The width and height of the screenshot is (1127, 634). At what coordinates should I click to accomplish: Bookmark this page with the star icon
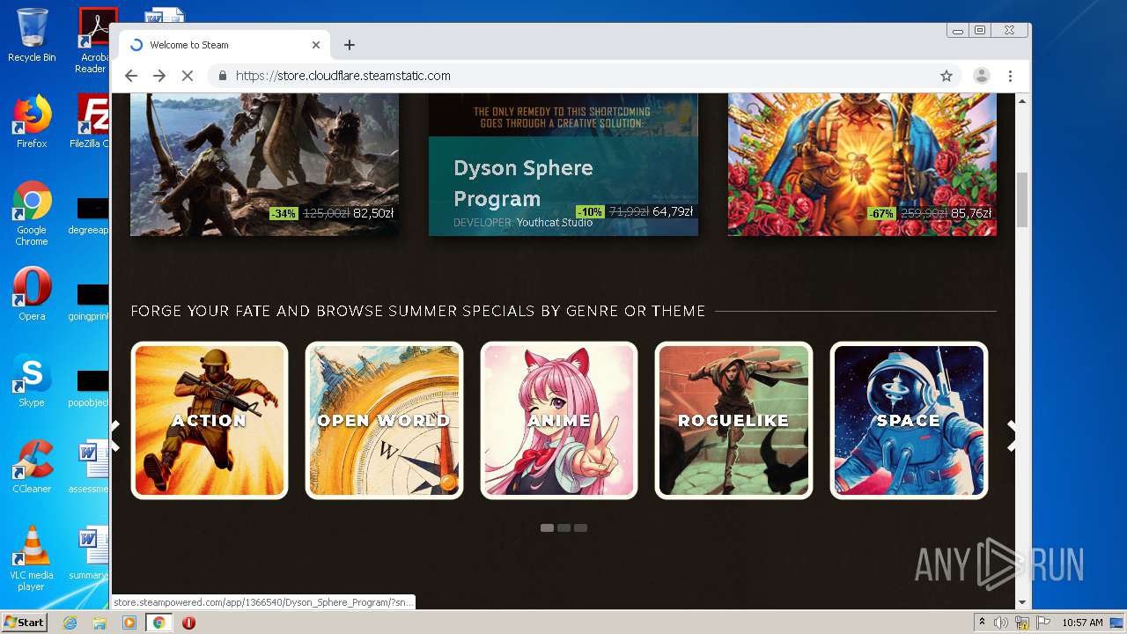[x=947, y=76]
